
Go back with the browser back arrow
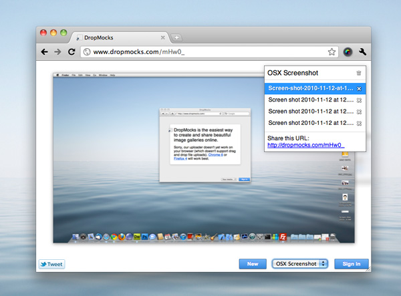point(45,52)
